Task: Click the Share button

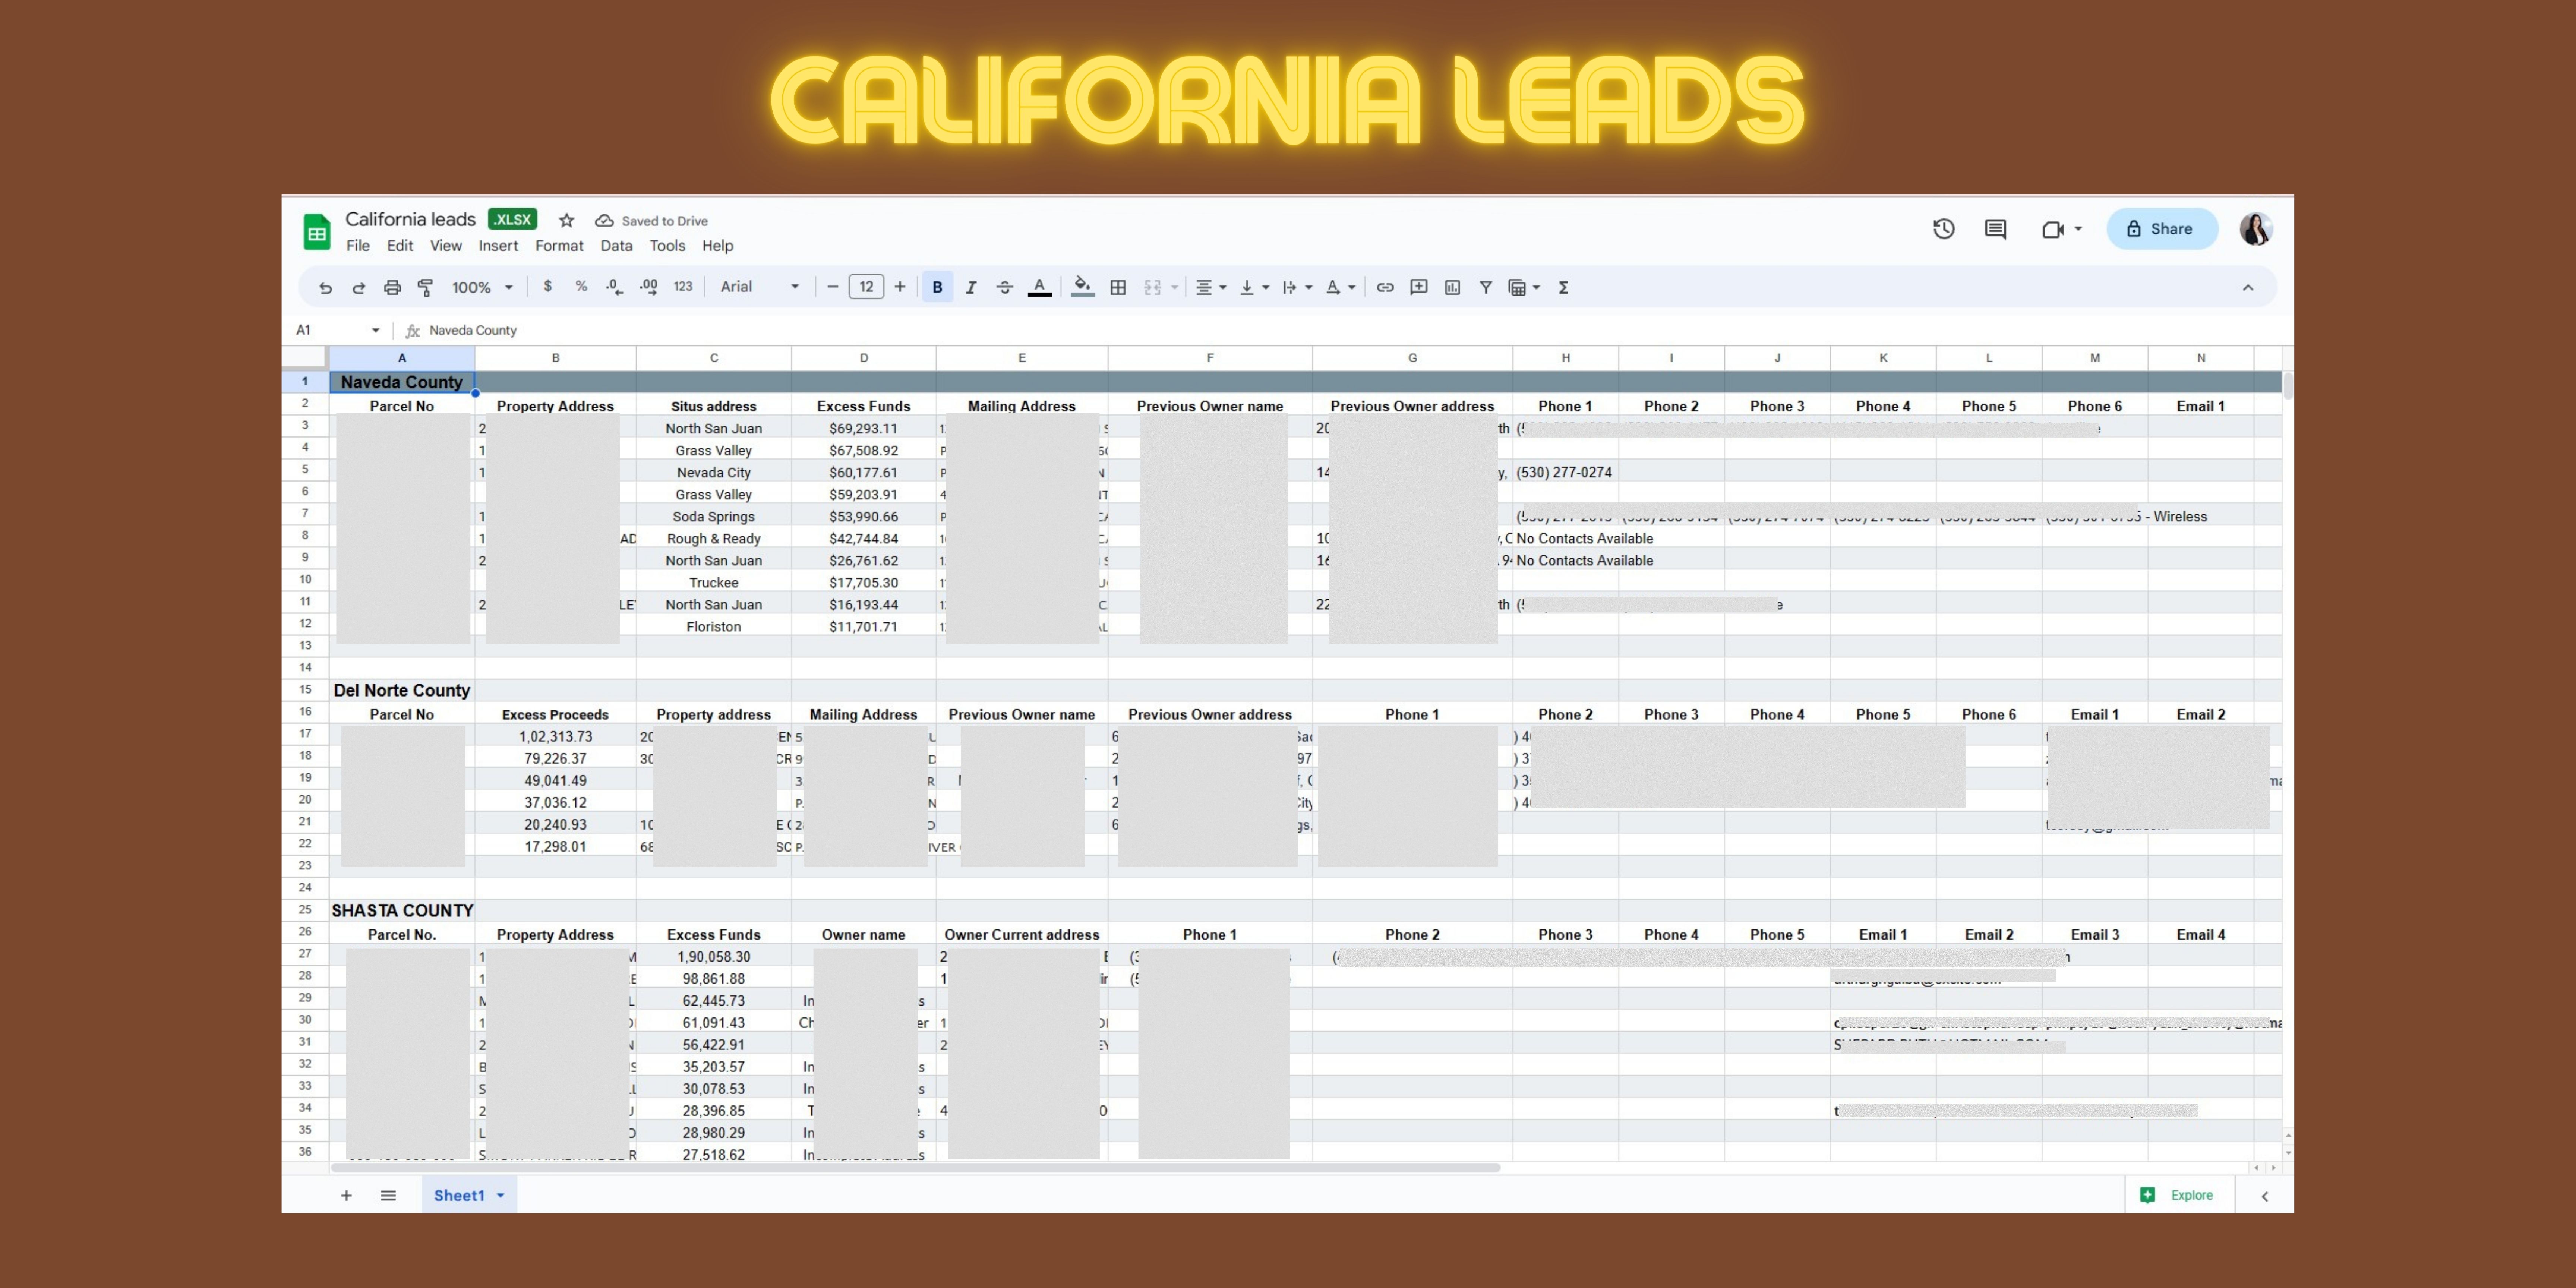Action: tap(2161, 229)
